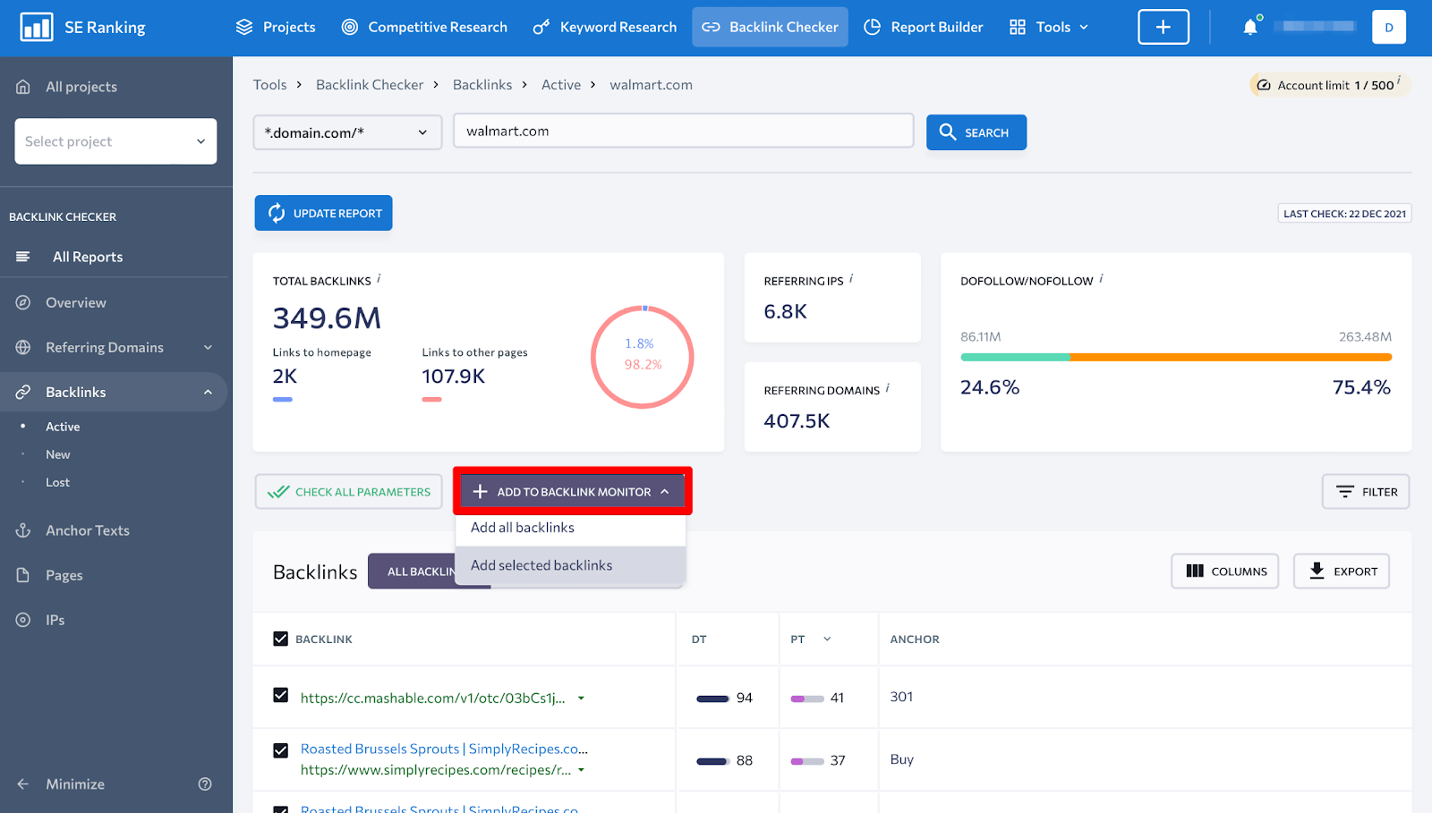Go to New backlinks in sidebar
The image size is (1432, 813).
tap(58, 454)
